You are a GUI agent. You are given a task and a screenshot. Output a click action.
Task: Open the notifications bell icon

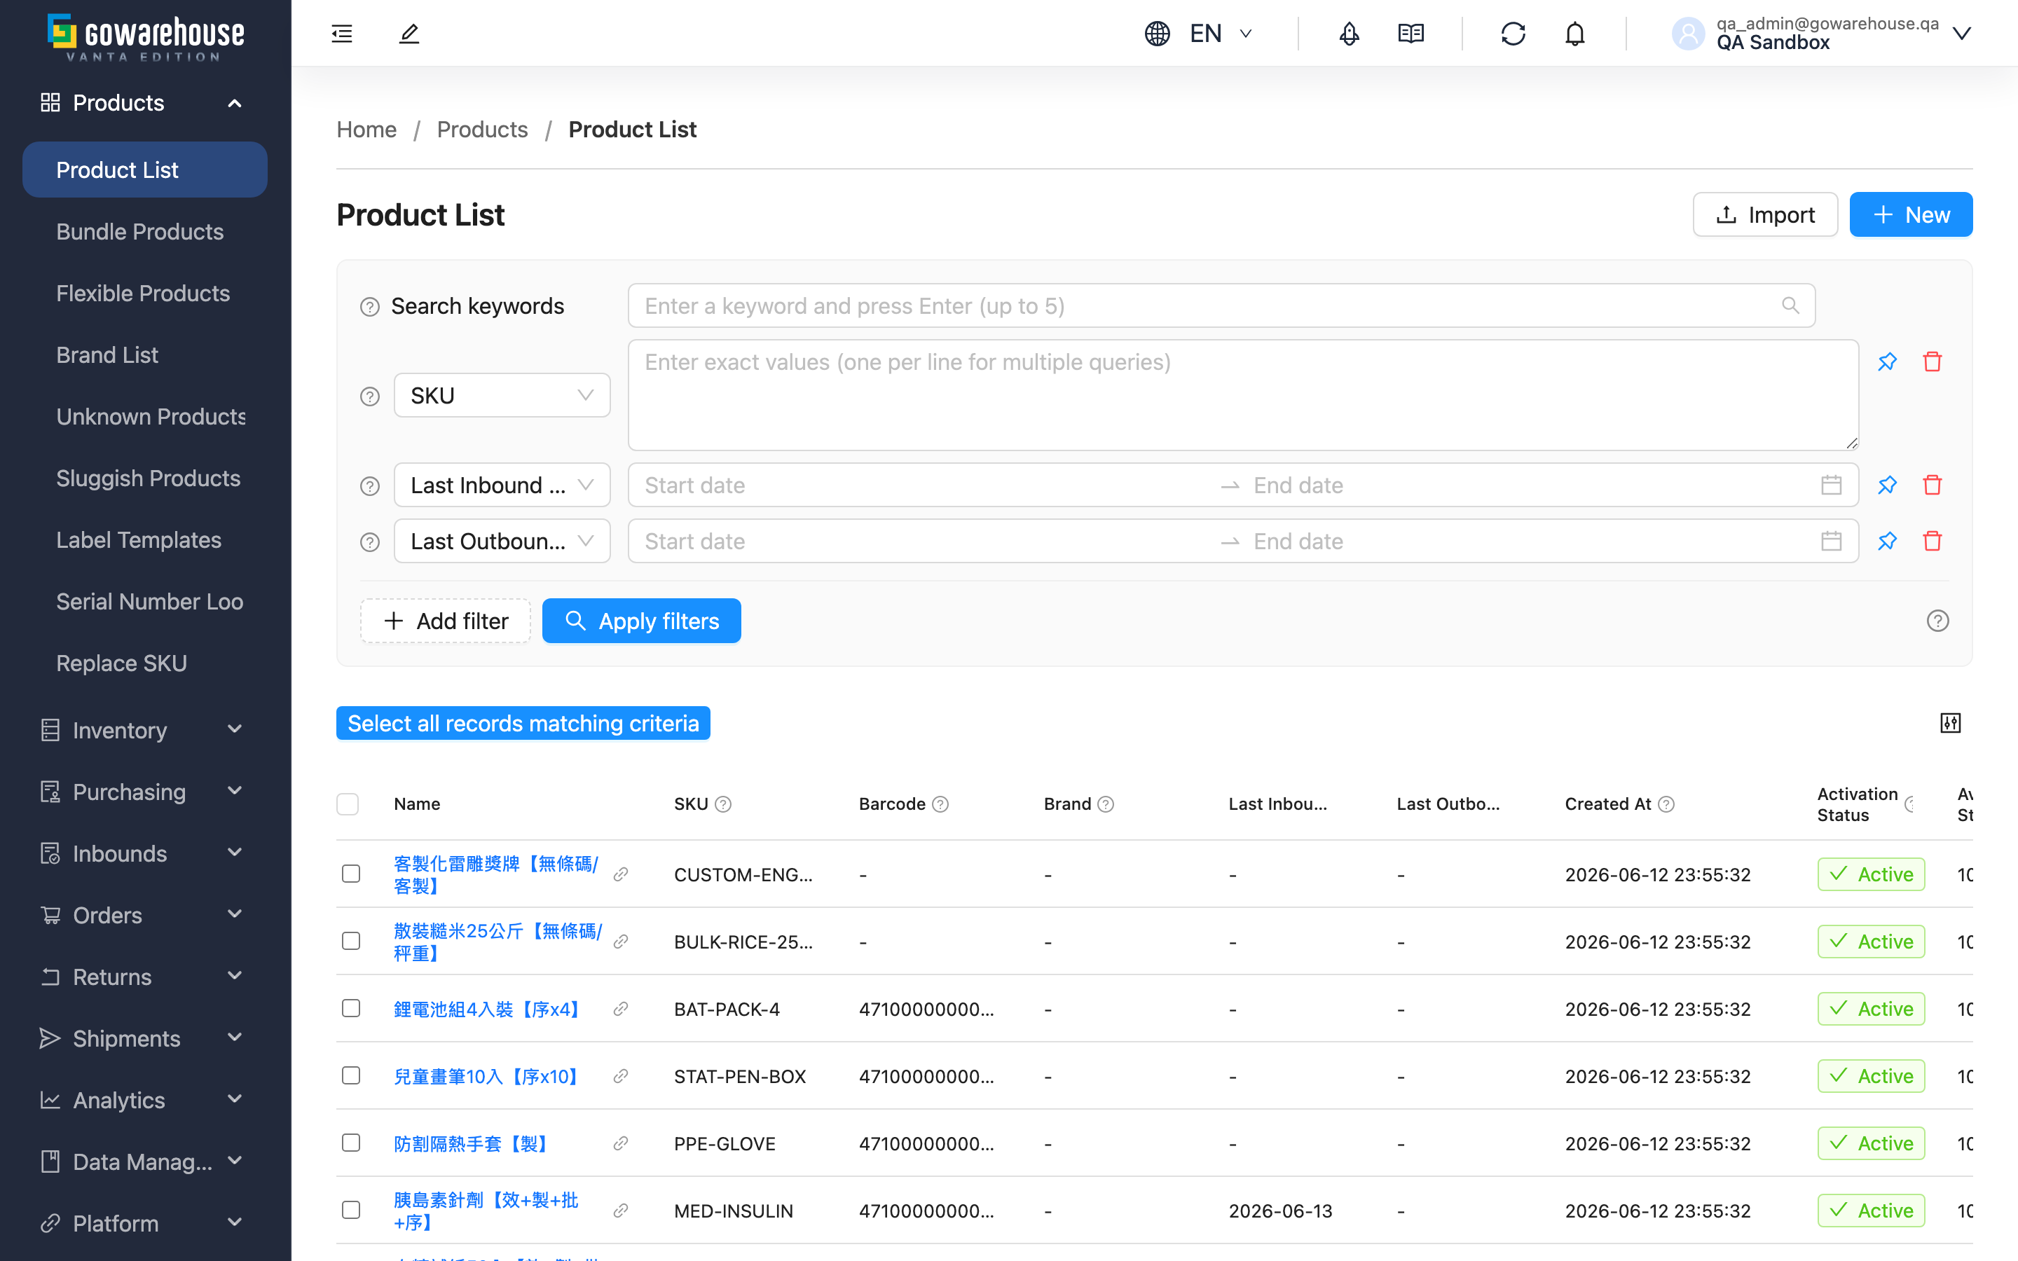[1574, 34]
